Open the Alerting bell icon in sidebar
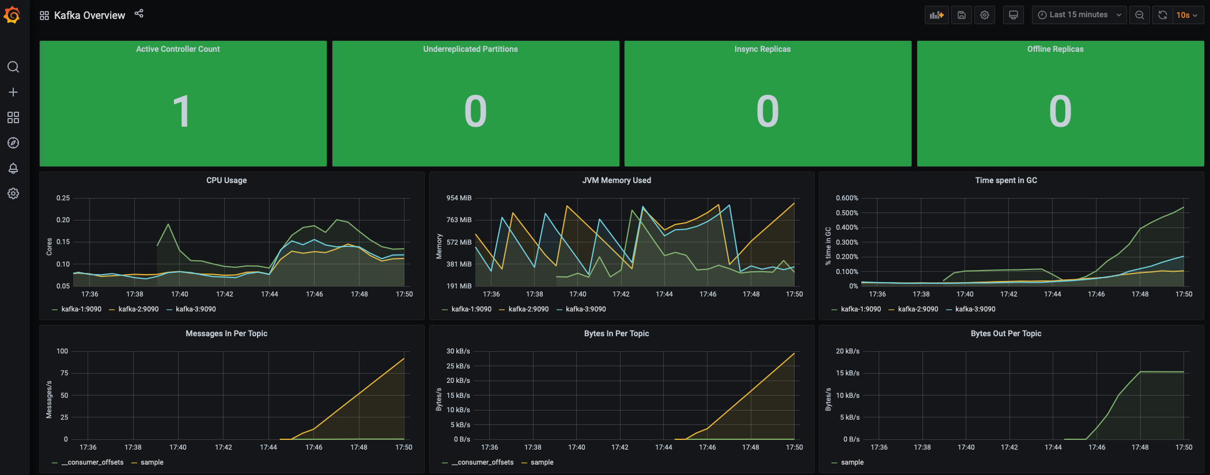This screenshot has width=1210, height=475. (13, 168)
